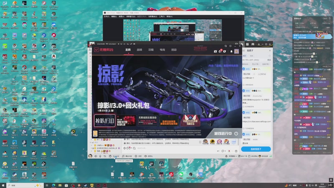This screenshot has height=188, width=334.
Task: Open the video icon in launcher header
Action: pos(215,51)
